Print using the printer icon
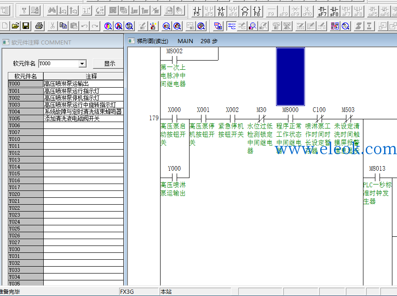Screen dimensions: 397x296 click(39, 26)
